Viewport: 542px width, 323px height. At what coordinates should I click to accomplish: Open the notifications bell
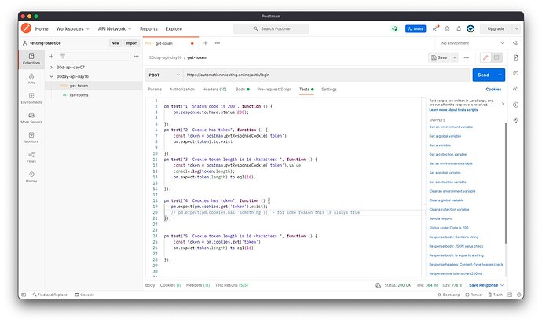pyautogui.click(x=459, y=29)
